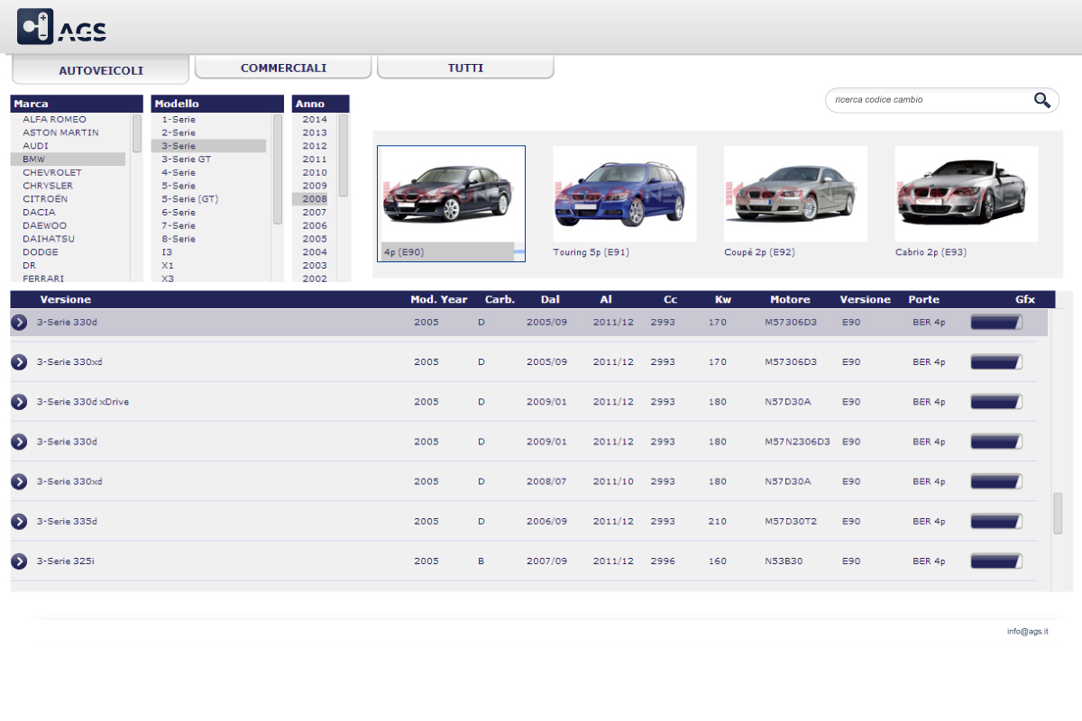Click Gfx button in 325i row
Viewport: 1082px width, 721px height.
point(996,561)
